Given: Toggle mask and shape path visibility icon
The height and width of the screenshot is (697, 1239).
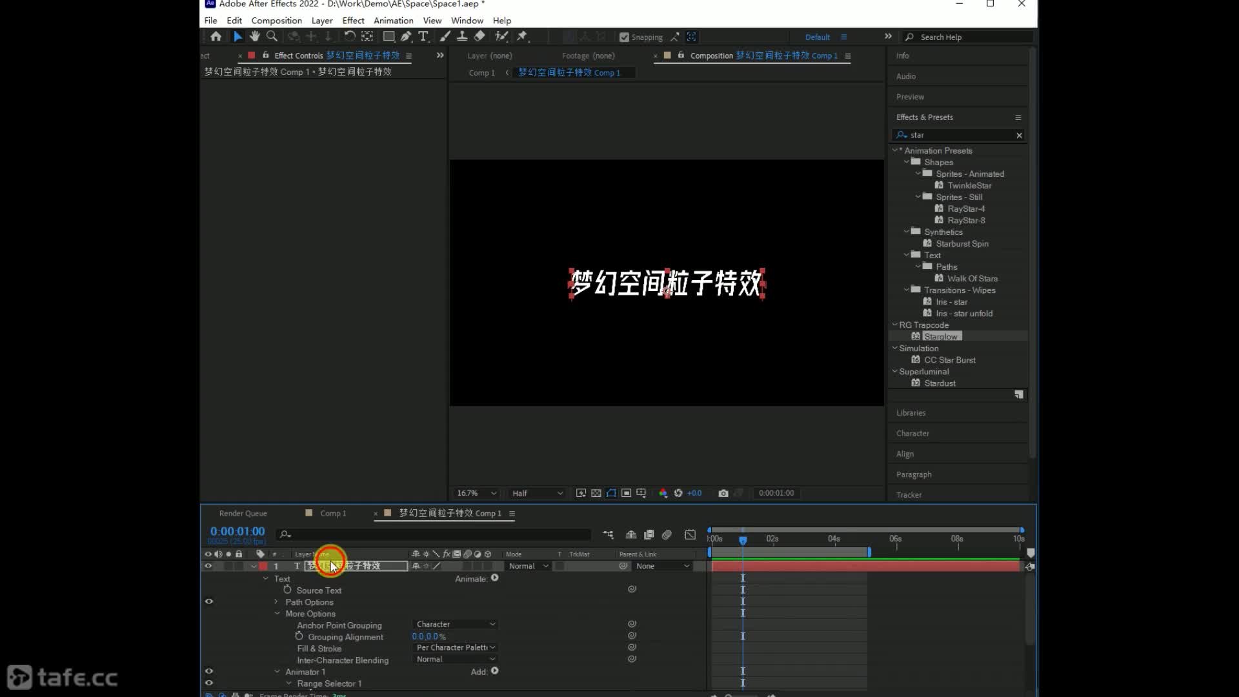Looking at the screenshot, I should tap(611, 493).
